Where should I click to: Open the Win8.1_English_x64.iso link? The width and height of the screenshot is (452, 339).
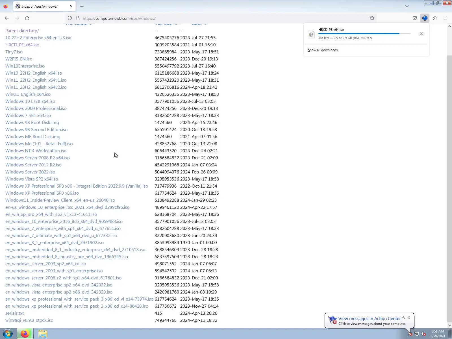[28, 94]
